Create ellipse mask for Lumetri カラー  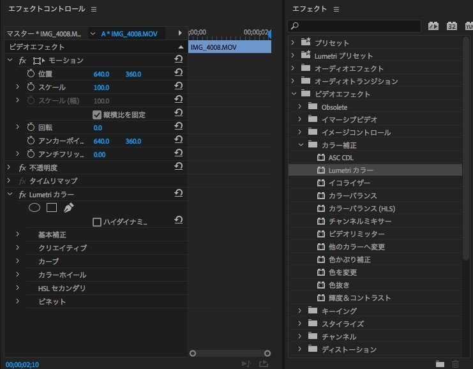[x=34, y=207]
